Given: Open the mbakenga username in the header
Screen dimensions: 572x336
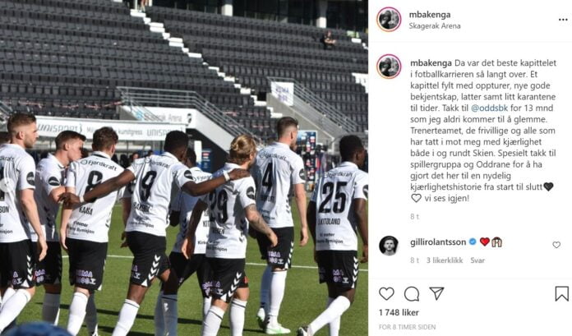Looking at the screenshot, I should point(430,15).
